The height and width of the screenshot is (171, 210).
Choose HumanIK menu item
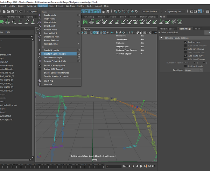tap(48, 84)
